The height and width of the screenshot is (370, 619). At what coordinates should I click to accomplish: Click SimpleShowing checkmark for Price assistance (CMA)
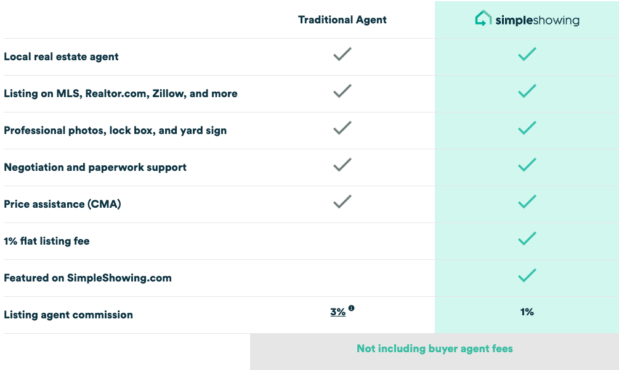tap(527, 202)
